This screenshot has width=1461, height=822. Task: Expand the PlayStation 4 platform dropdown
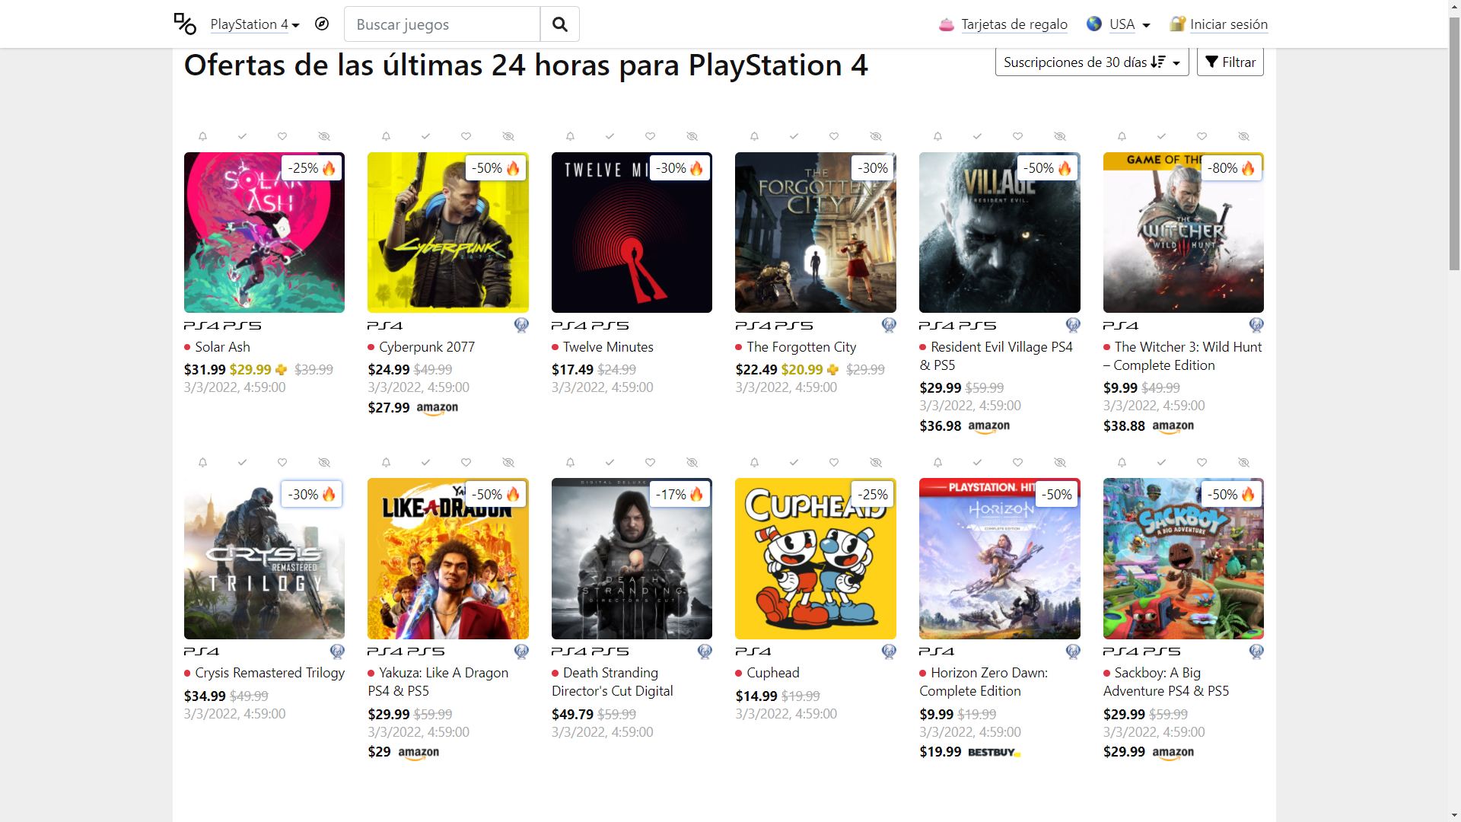tap(255, 24)
